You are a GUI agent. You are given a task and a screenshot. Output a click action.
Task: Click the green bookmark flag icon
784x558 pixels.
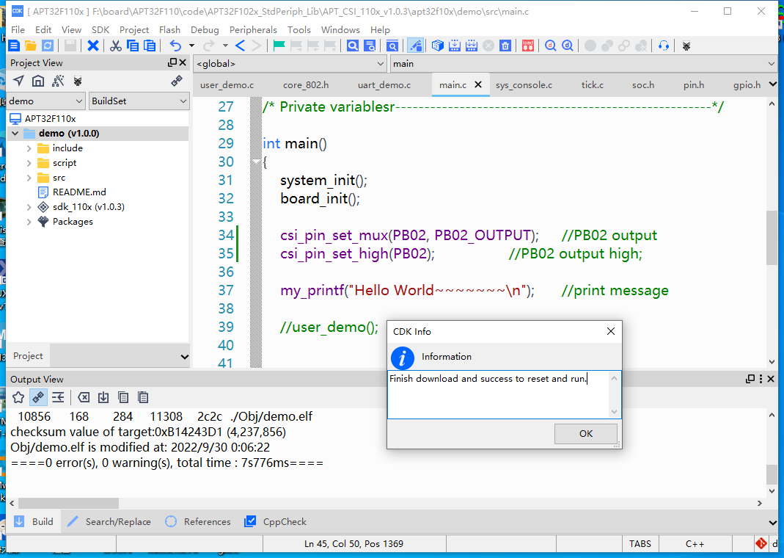click(x=279, y=46)
